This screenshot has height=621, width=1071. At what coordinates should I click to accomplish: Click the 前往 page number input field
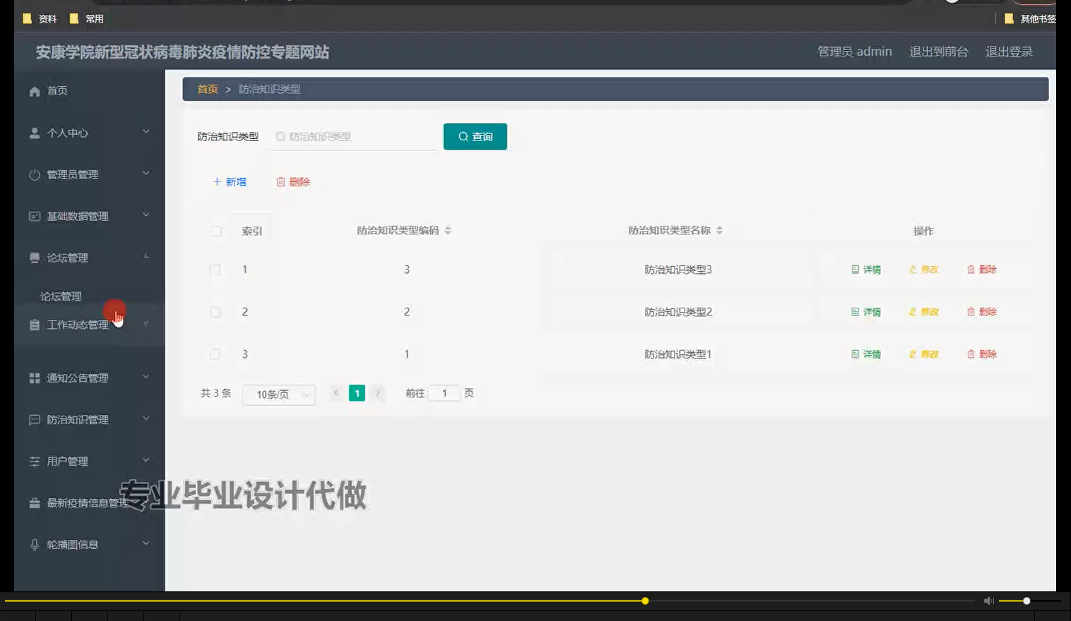pos(444,393)
